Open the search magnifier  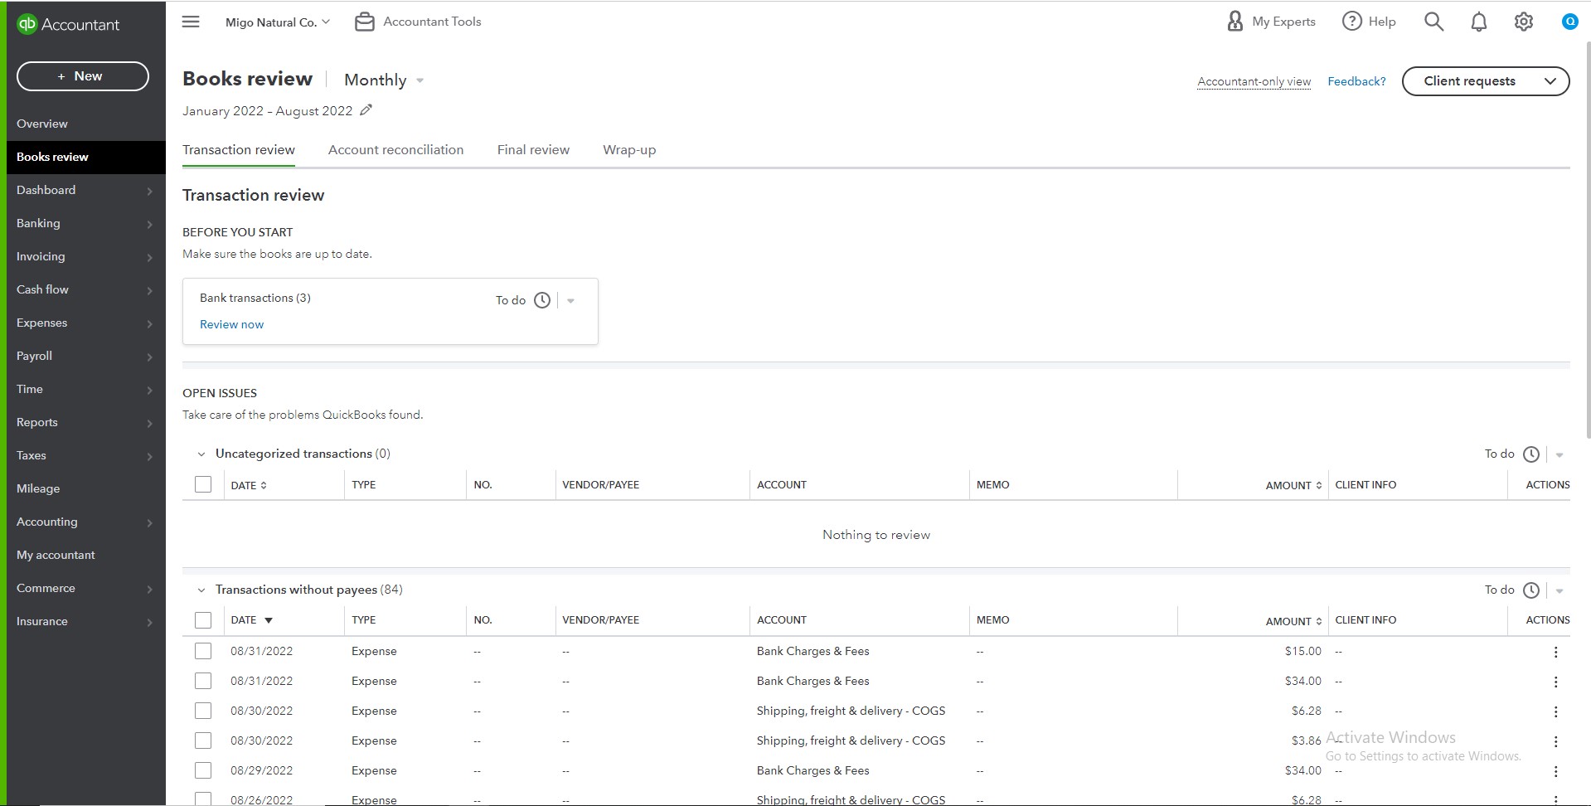pos(1433,22)
